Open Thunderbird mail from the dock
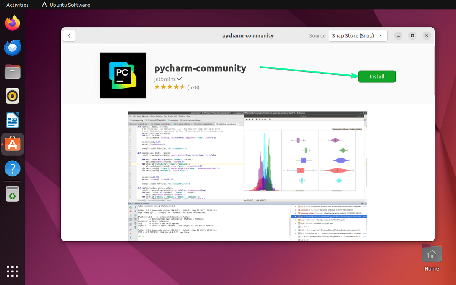The height and width of the screenshot is (285, 456). pyautogui.click(x=12, y=47)
